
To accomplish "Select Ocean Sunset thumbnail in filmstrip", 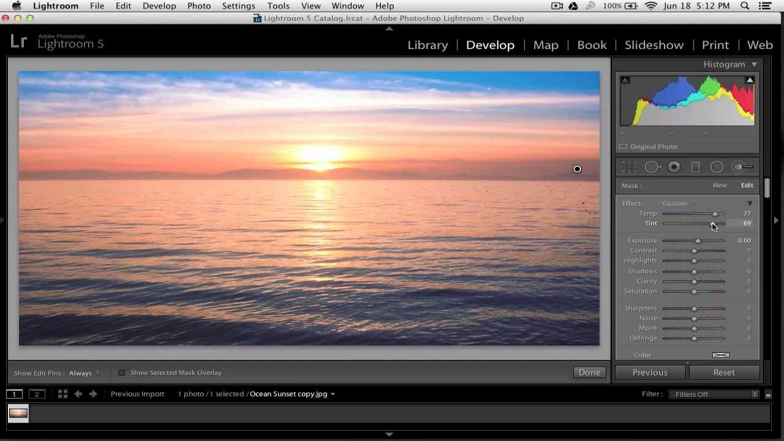I will (18, 413).
